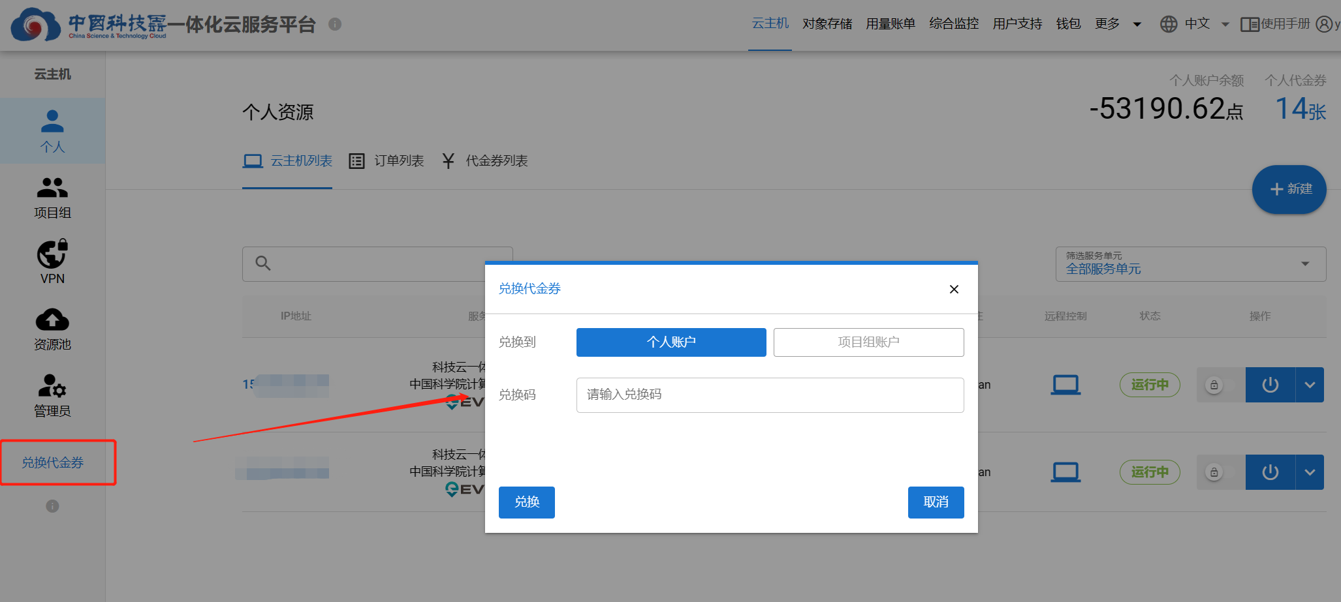This screenshot has height=602, width=1341.
Task: Click the 个人资源 page heading
Action: click(x=278, y=112)
